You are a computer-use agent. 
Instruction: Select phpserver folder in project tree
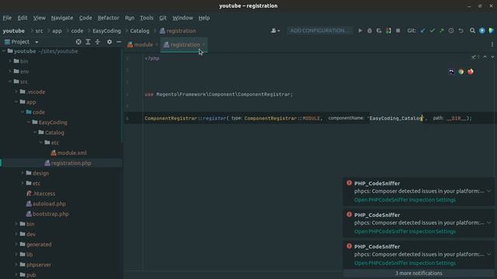38,265
